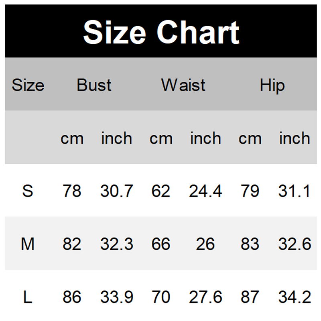Click the Bust column header

tap(94, 85)
